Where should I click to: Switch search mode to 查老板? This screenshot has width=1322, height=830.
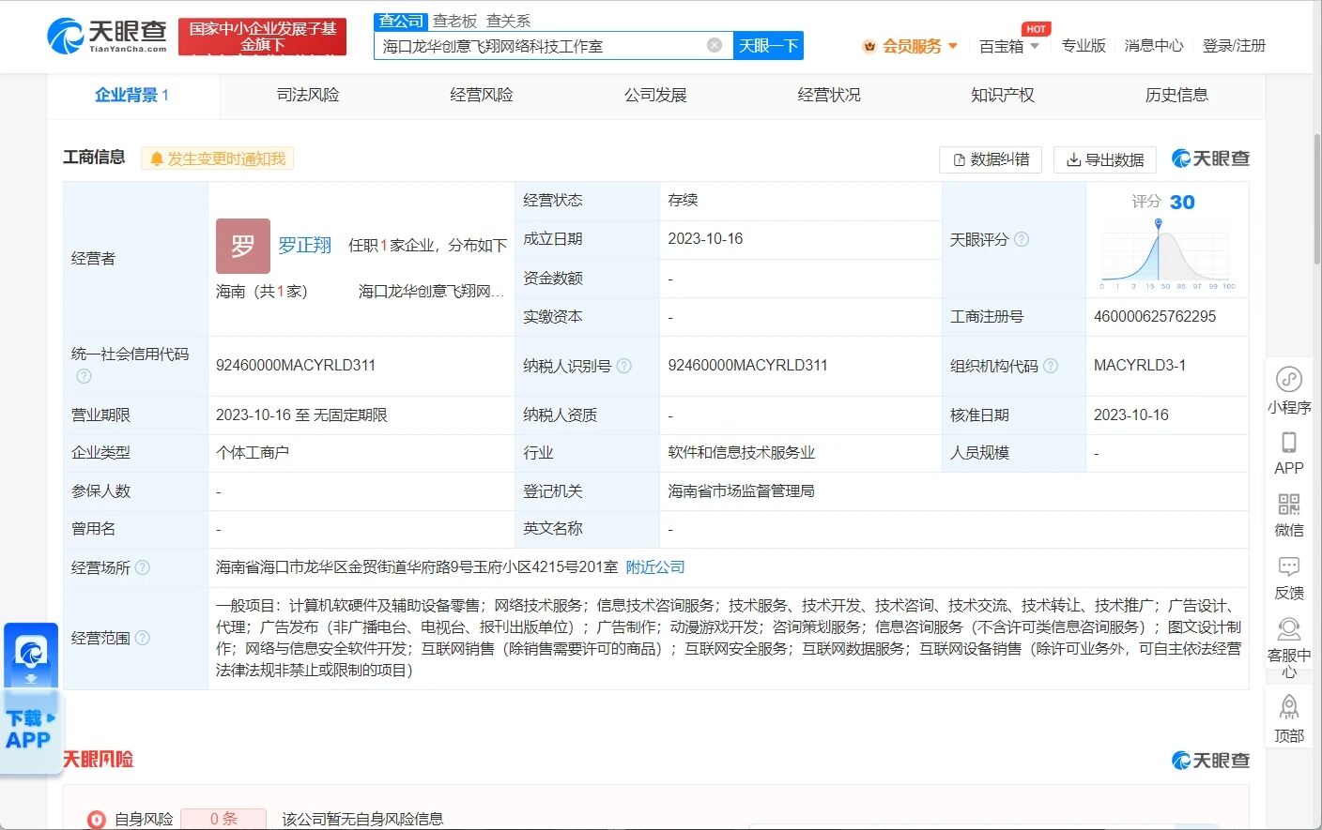point(454,21)
